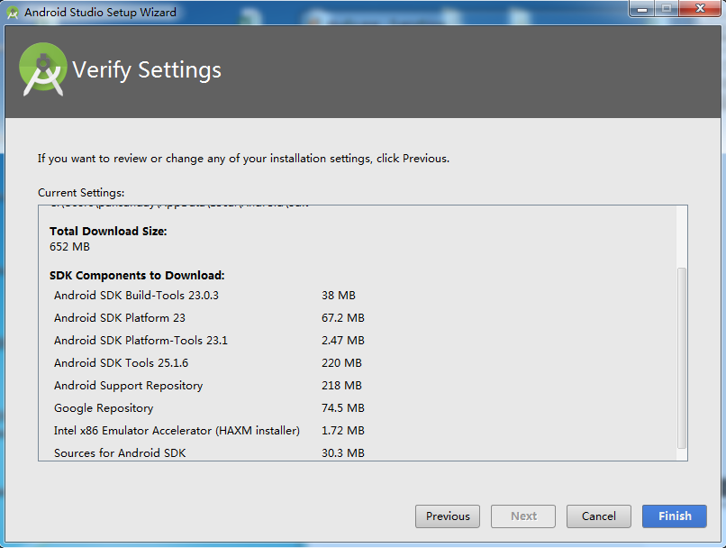Image resolution: width=726 pixels, height=548 pixels.
Task: Click the settings list scrollbar thumb
Action: click(682, 358)
